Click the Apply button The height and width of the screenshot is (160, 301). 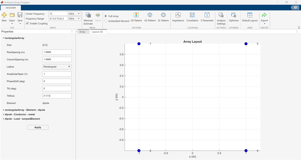tap(38, 127)
